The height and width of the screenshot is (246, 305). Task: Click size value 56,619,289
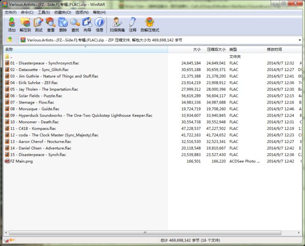tap(191, 96)
